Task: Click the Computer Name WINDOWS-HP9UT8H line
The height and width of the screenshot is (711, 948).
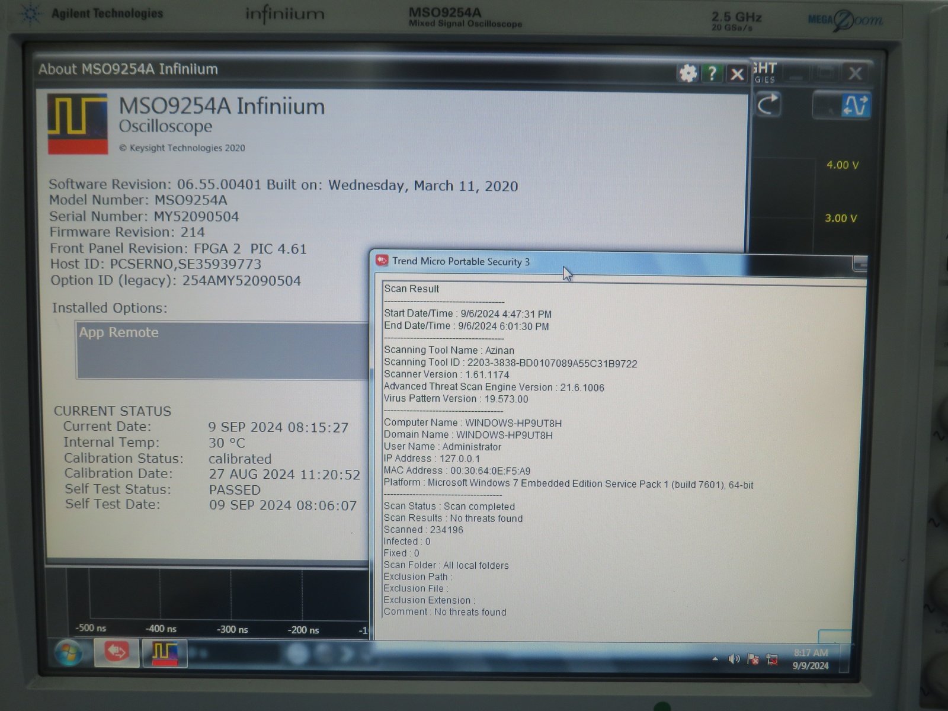Action: [x=473, y=423]
